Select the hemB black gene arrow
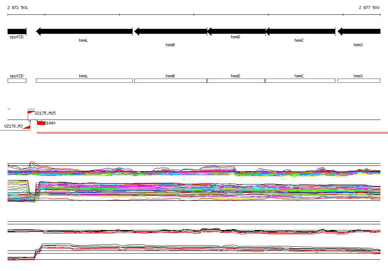The width and height of the screenshot is (388, 271). click(171, 32)
